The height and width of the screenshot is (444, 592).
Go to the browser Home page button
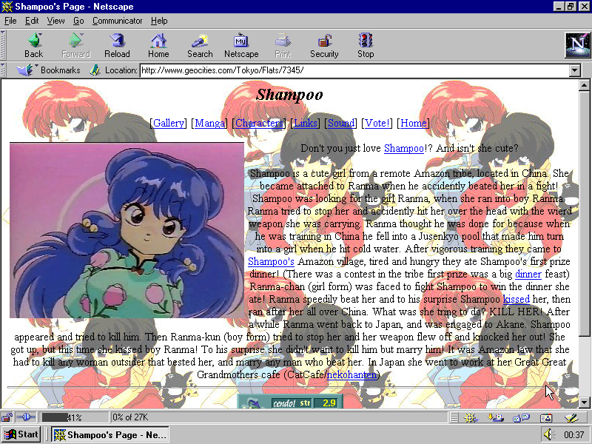[x=158, y=45]
